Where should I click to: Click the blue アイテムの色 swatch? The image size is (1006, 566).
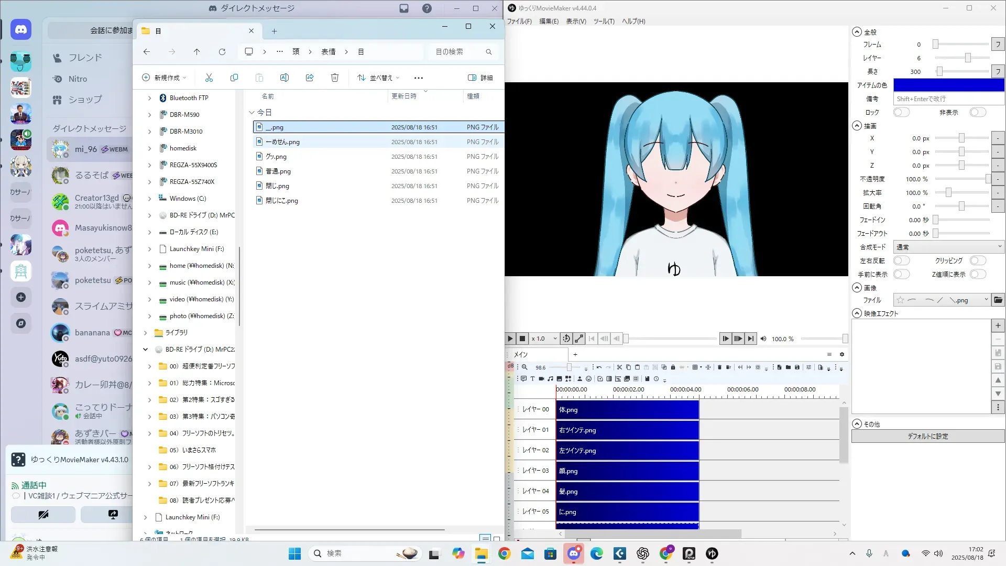tap(948, 85)
